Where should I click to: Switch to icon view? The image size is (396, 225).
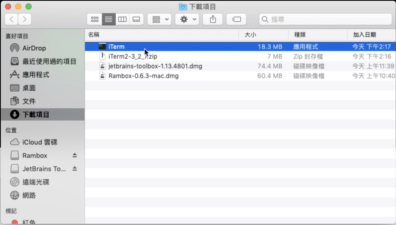tap(95, 19)
